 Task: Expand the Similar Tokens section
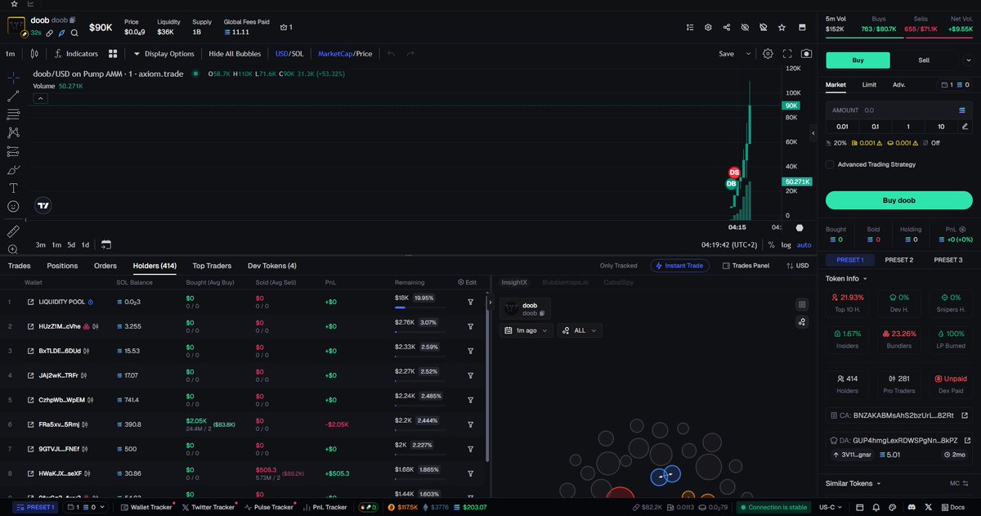[853, 483]
